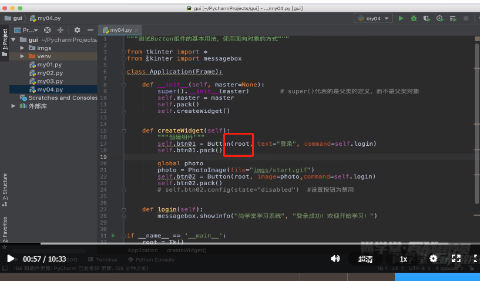
Task: Select the venv folder row
Action: tap(53, 56)
